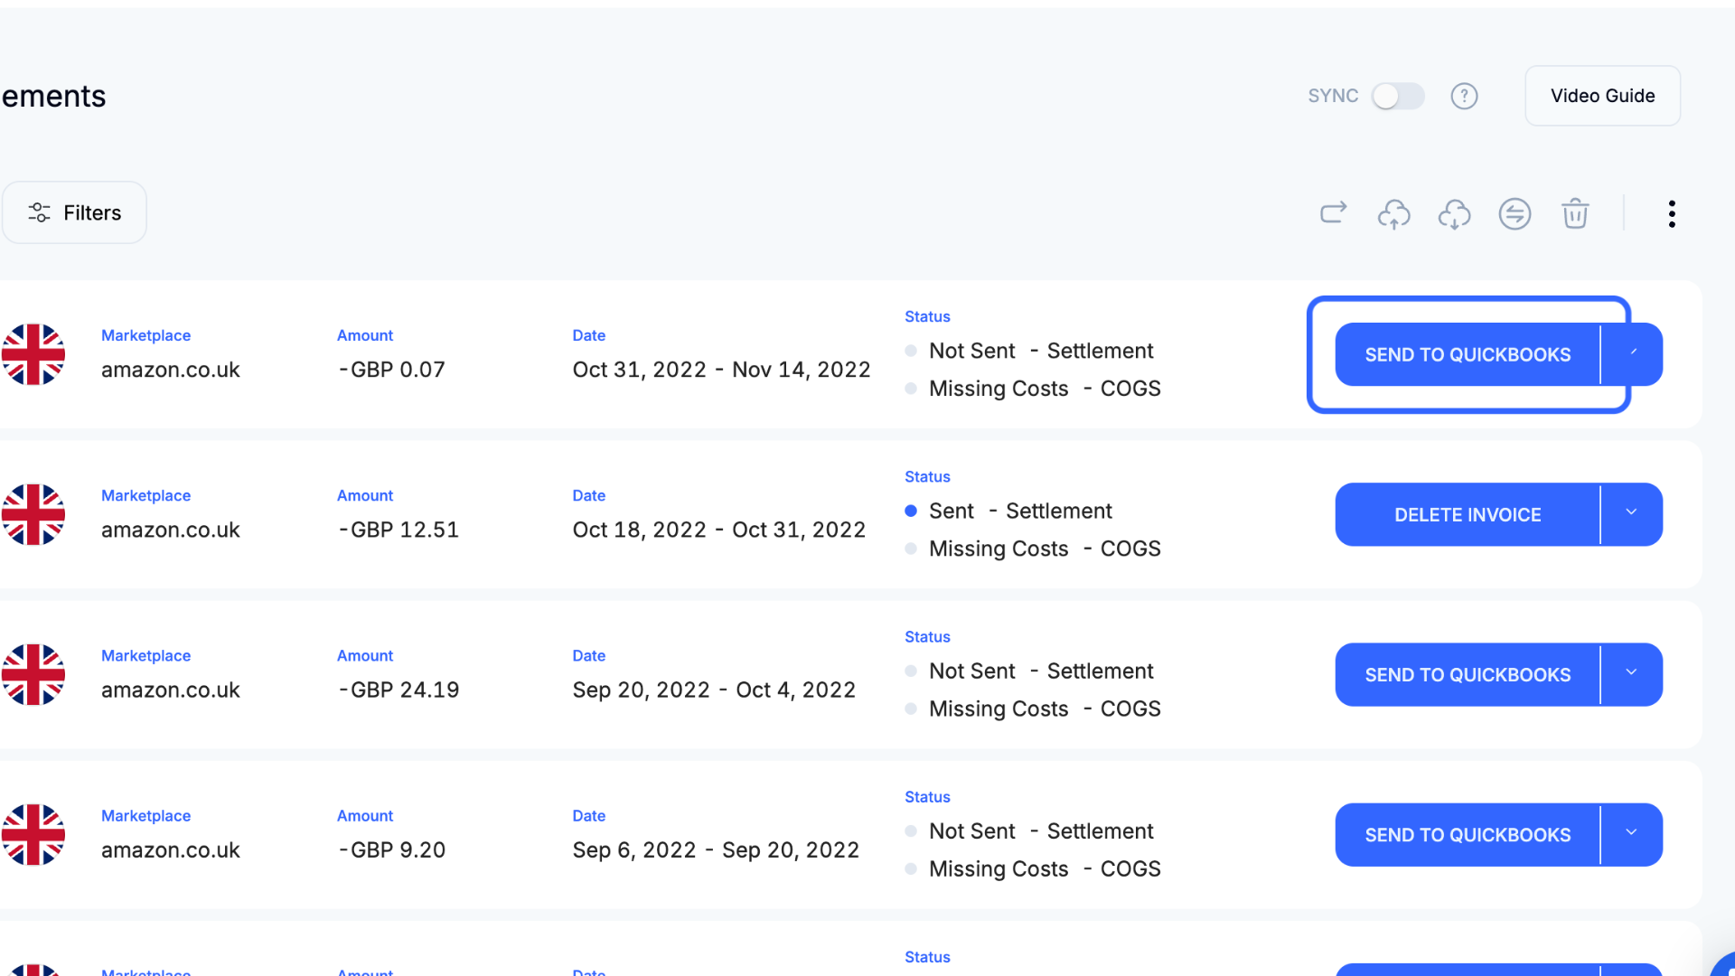Select amount -GBP 0.07

click(391, 370)
